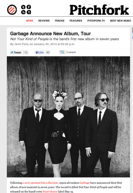Screen dimensions: 133x193
Task: Open the Tracks section
Action: 60,21
